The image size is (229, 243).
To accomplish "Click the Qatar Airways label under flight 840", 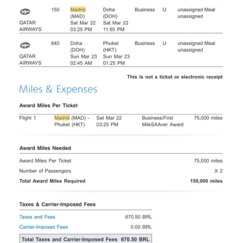I will pos(30,60).
